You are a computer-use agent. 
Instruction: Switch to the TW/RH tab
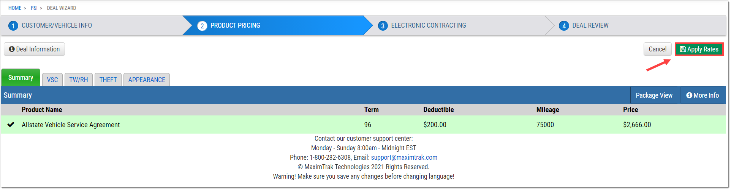pyautogui.click(x=79, y=80)
